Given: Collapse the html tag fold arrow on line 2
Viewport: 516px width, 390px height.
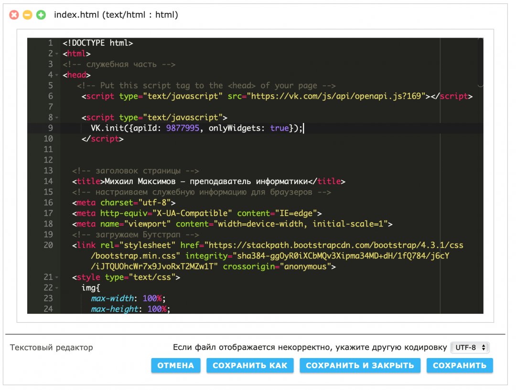Looking at the screenshot, I should [57, 54].
